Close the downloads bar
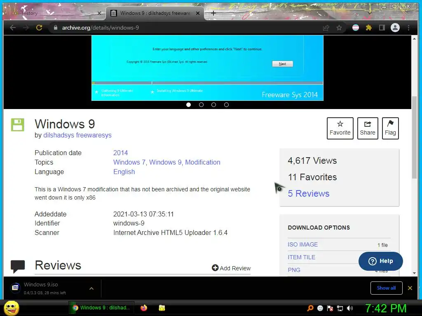Viewport: 422px width, 316px height. pos(410,288)
